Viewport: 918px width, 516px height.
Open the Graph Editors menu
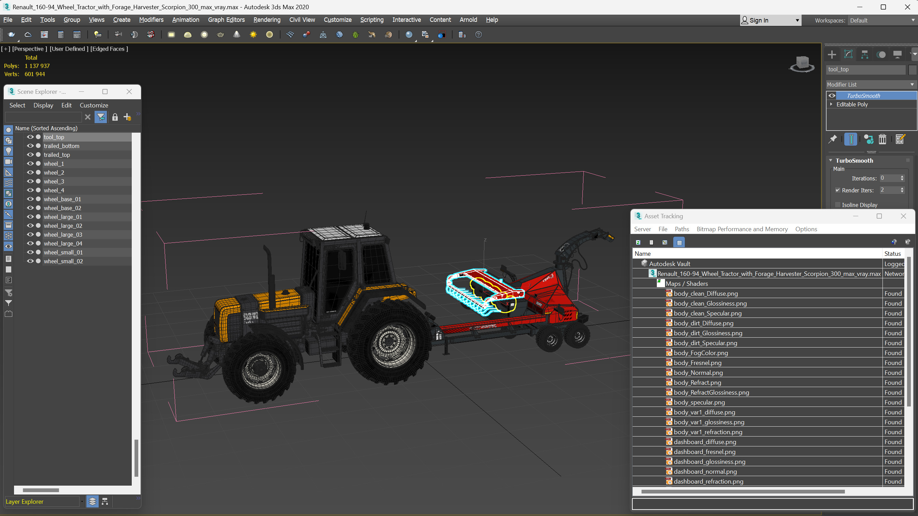[226, 20]
